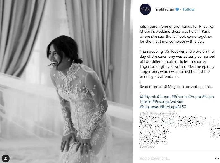The height and width of the screenshot is (163, 220).
Task: Open the ralphlauren username in header
Action: tap(164, 9)
